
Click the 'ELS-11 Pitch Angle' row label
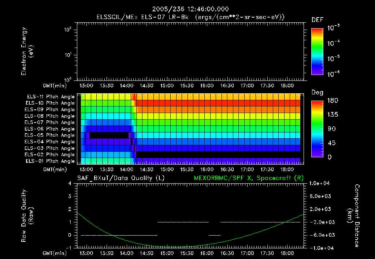click(x=51, y=97)
